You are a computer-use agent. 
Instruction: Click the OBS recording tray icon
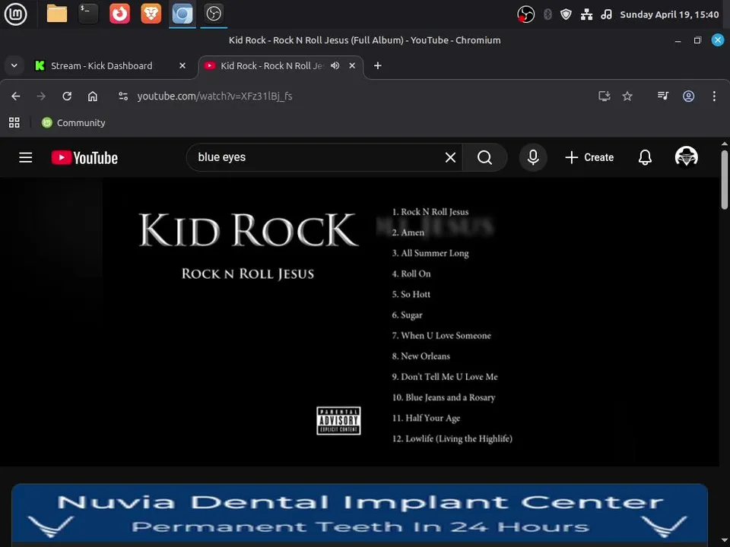point(525,14)
